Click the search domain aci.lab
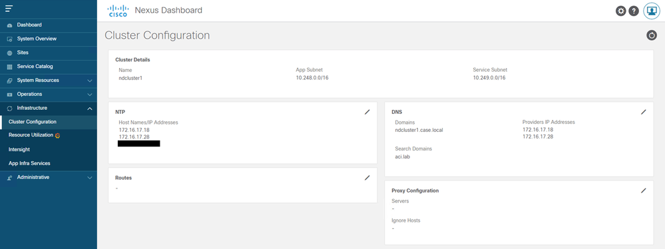 (403, 156)
